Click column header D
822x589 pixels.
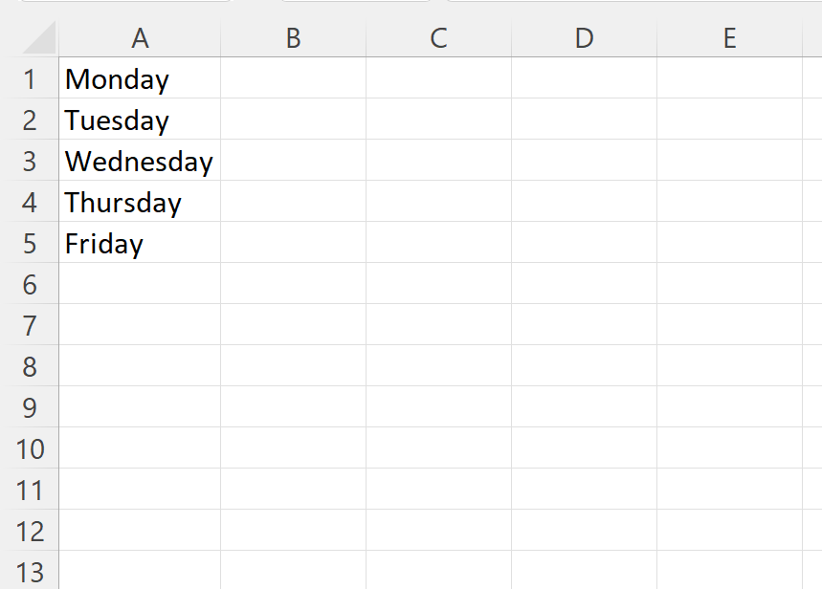pyautogui.click(x=583, y=38)
